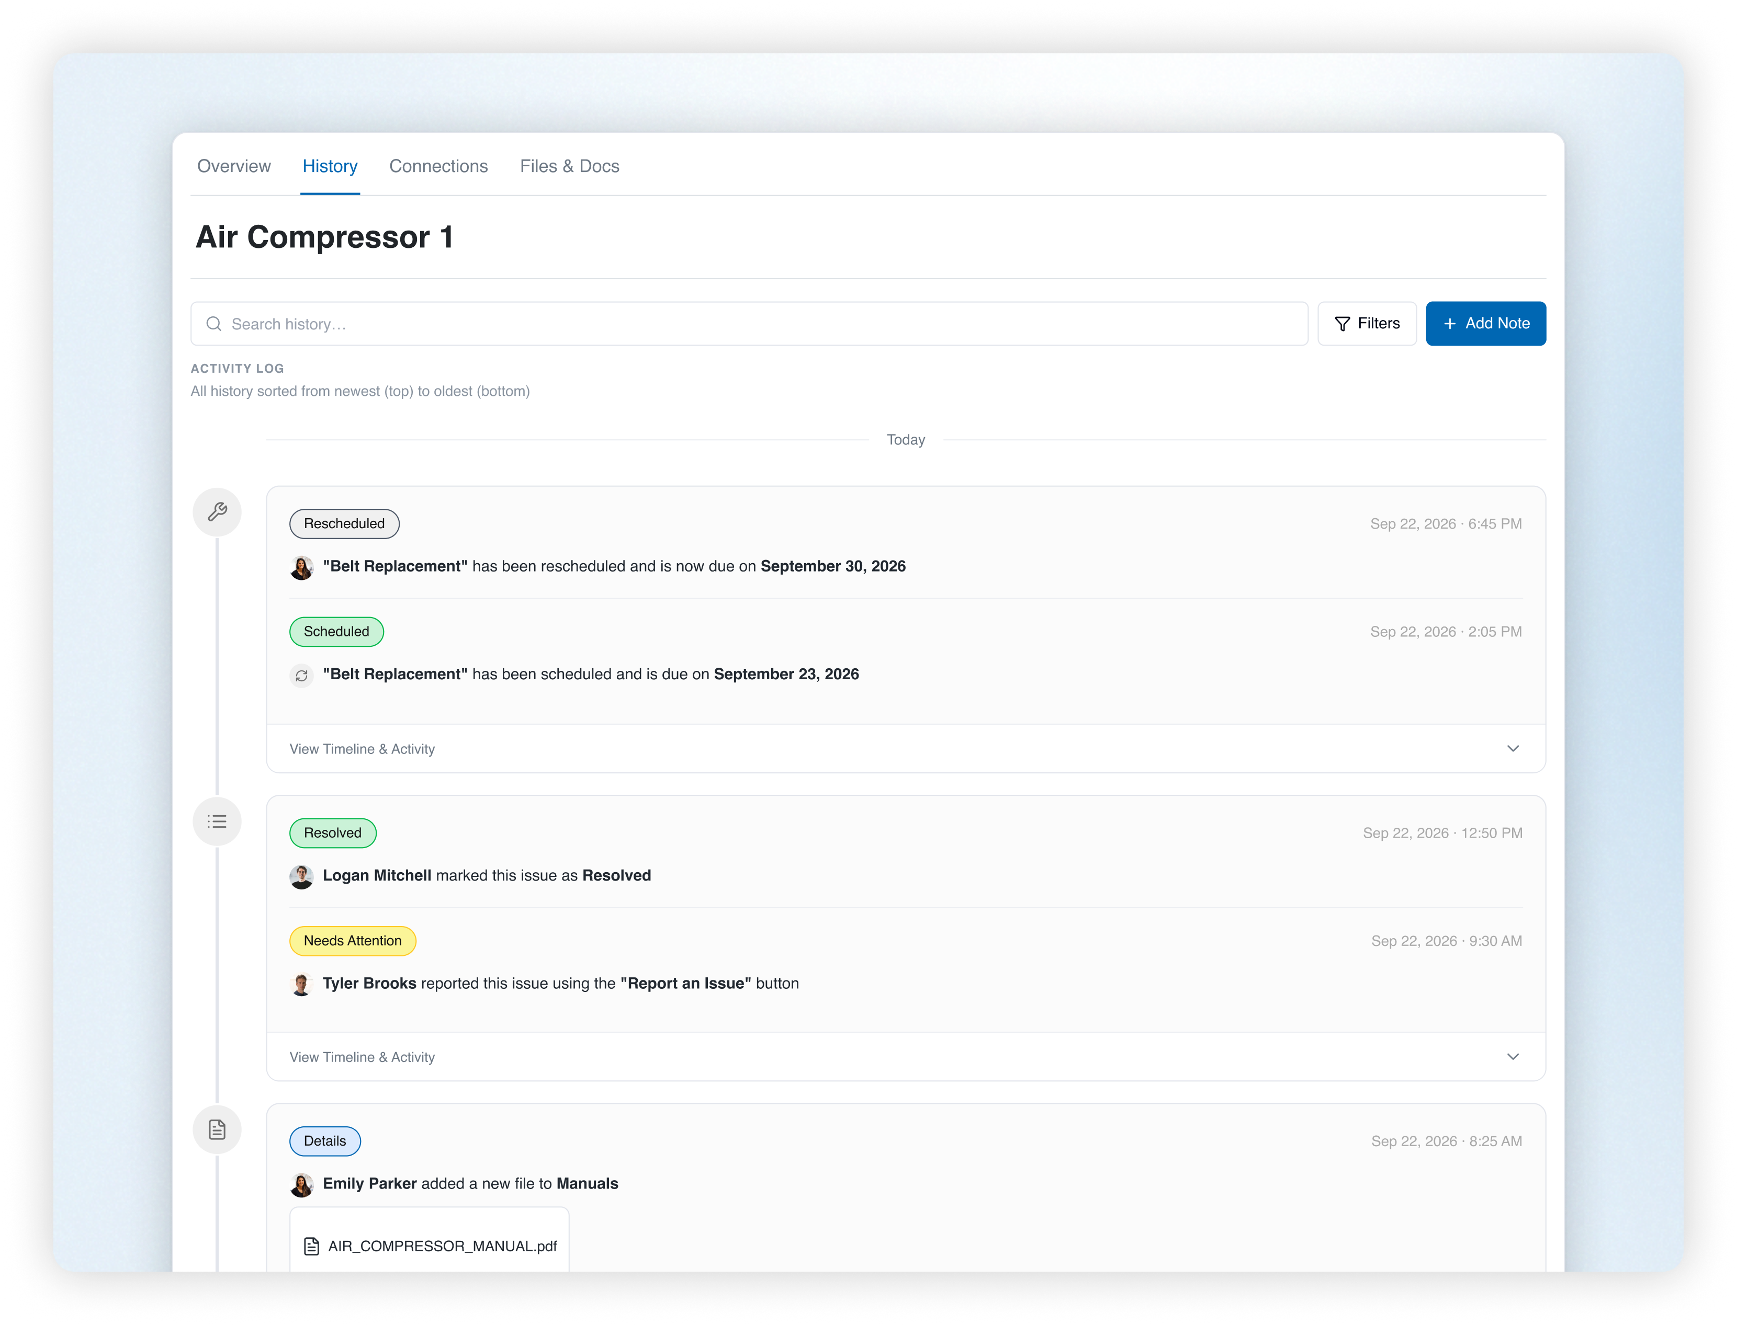
Task: Click chevron in Belt Replacement card footer
Action: 1513,748
